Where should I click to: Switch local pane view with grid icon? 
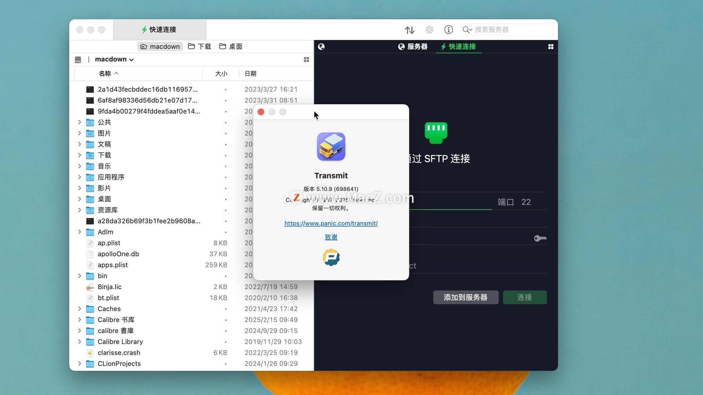coord(306,60)
